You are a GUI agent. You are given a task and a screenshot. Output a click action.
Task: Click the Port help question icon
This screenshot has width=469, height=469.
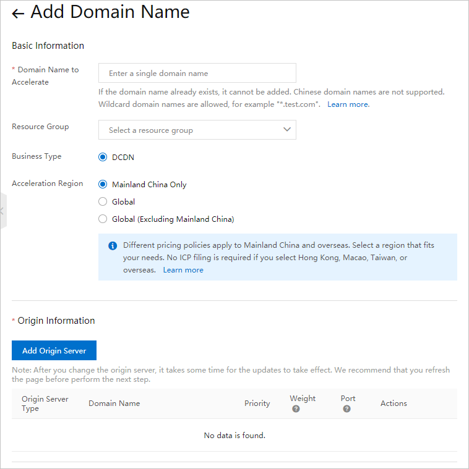click(x=346, y=409)
